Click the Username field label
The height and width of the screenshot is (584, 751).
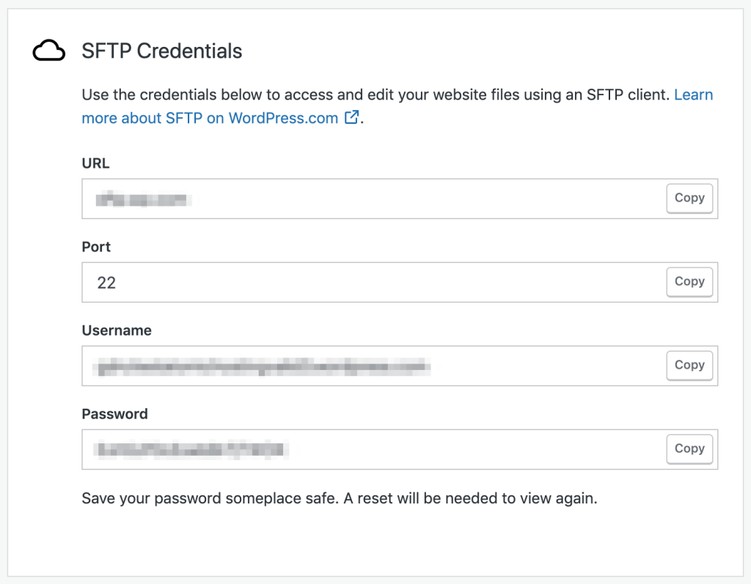point(117,330)
